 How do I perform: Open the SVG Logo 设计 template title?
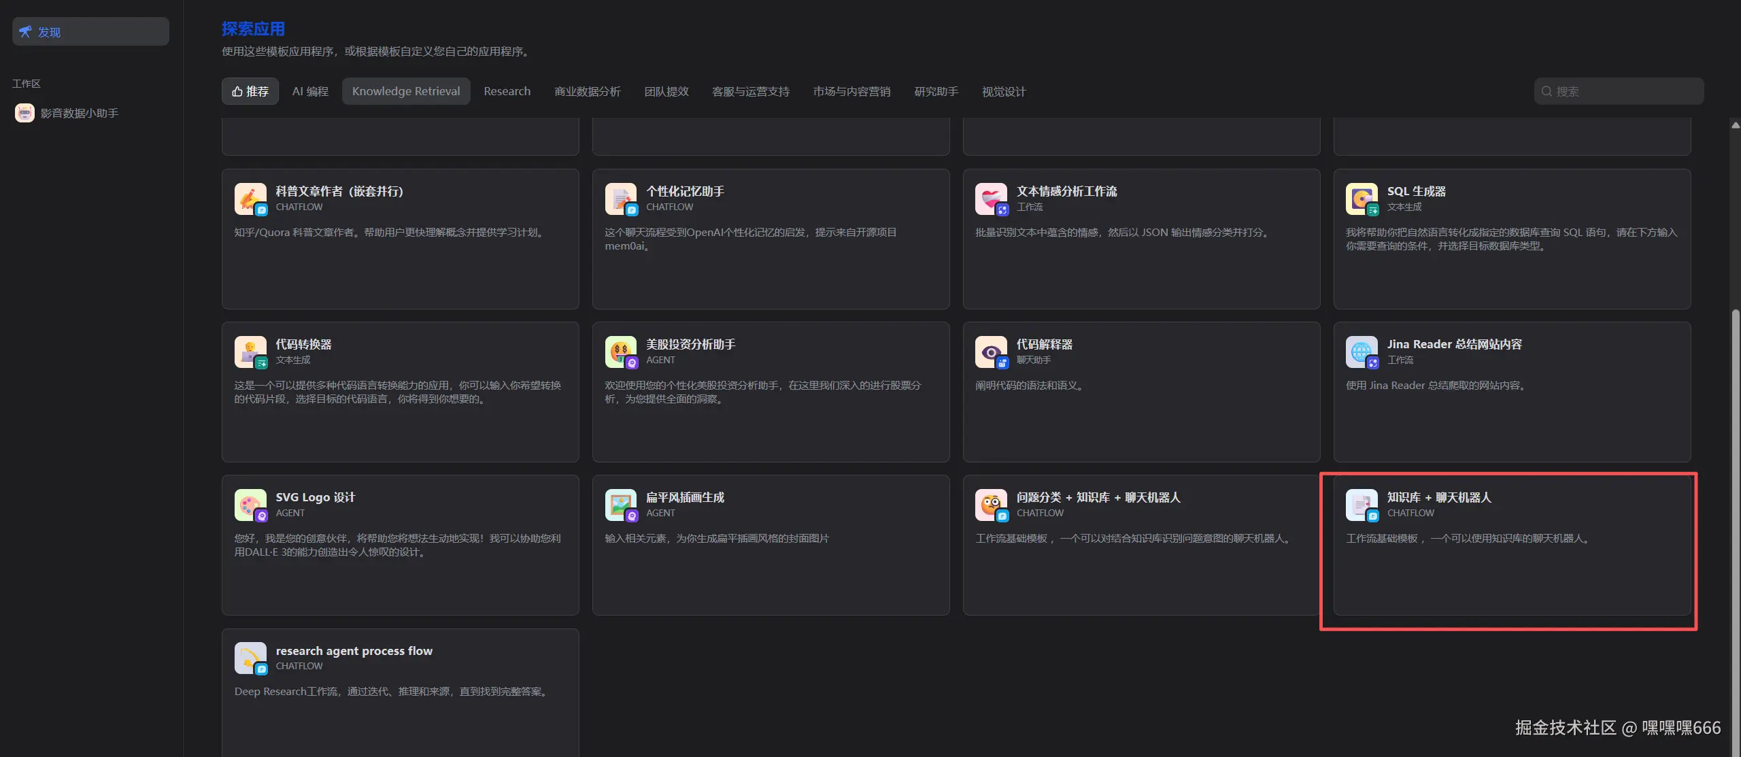tap(315, 497)
